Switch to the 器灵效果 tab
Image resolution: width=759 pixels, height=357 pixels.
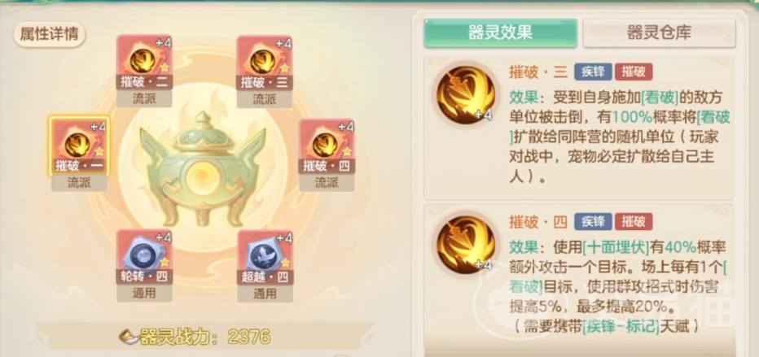(501, 33)
